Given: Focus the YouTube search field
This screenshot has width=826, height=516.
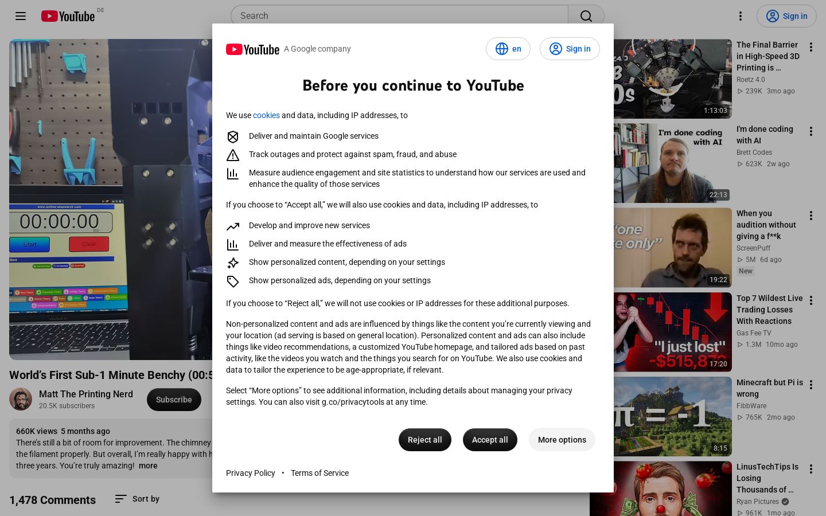Looking at the screenshot, I should click(399, 16).
